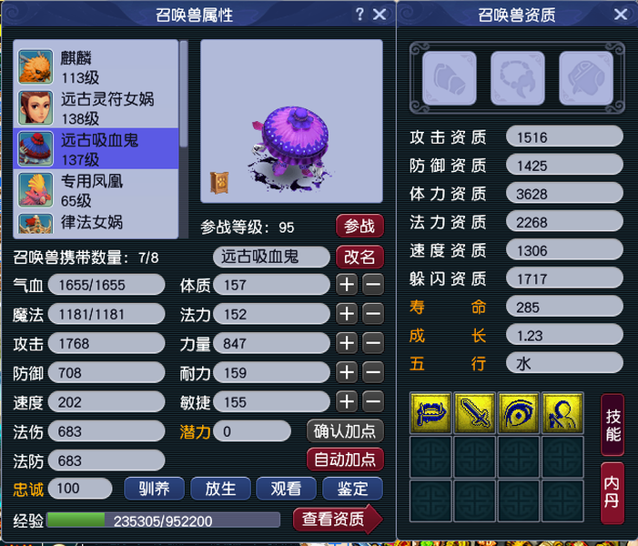Select the 麒麟 pet portrait icon

pos(35,66)
